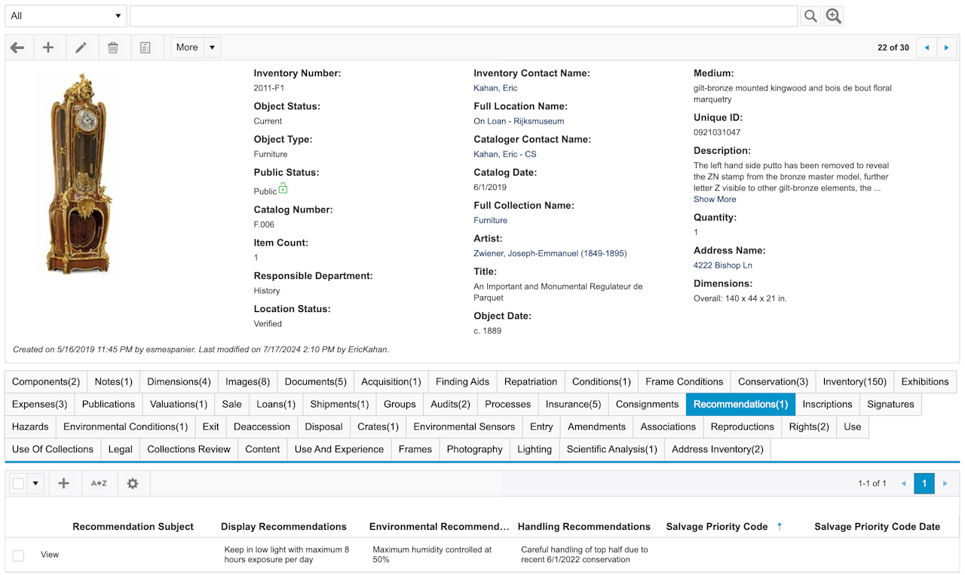Click the add new record plus icon

pyautogui.click(x=48, y=47)
